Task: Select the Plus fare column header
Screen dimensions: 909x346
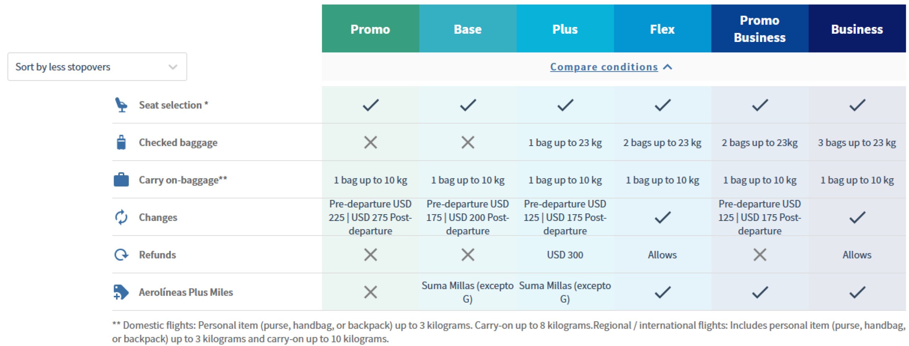Action: [x=565, y=29]
